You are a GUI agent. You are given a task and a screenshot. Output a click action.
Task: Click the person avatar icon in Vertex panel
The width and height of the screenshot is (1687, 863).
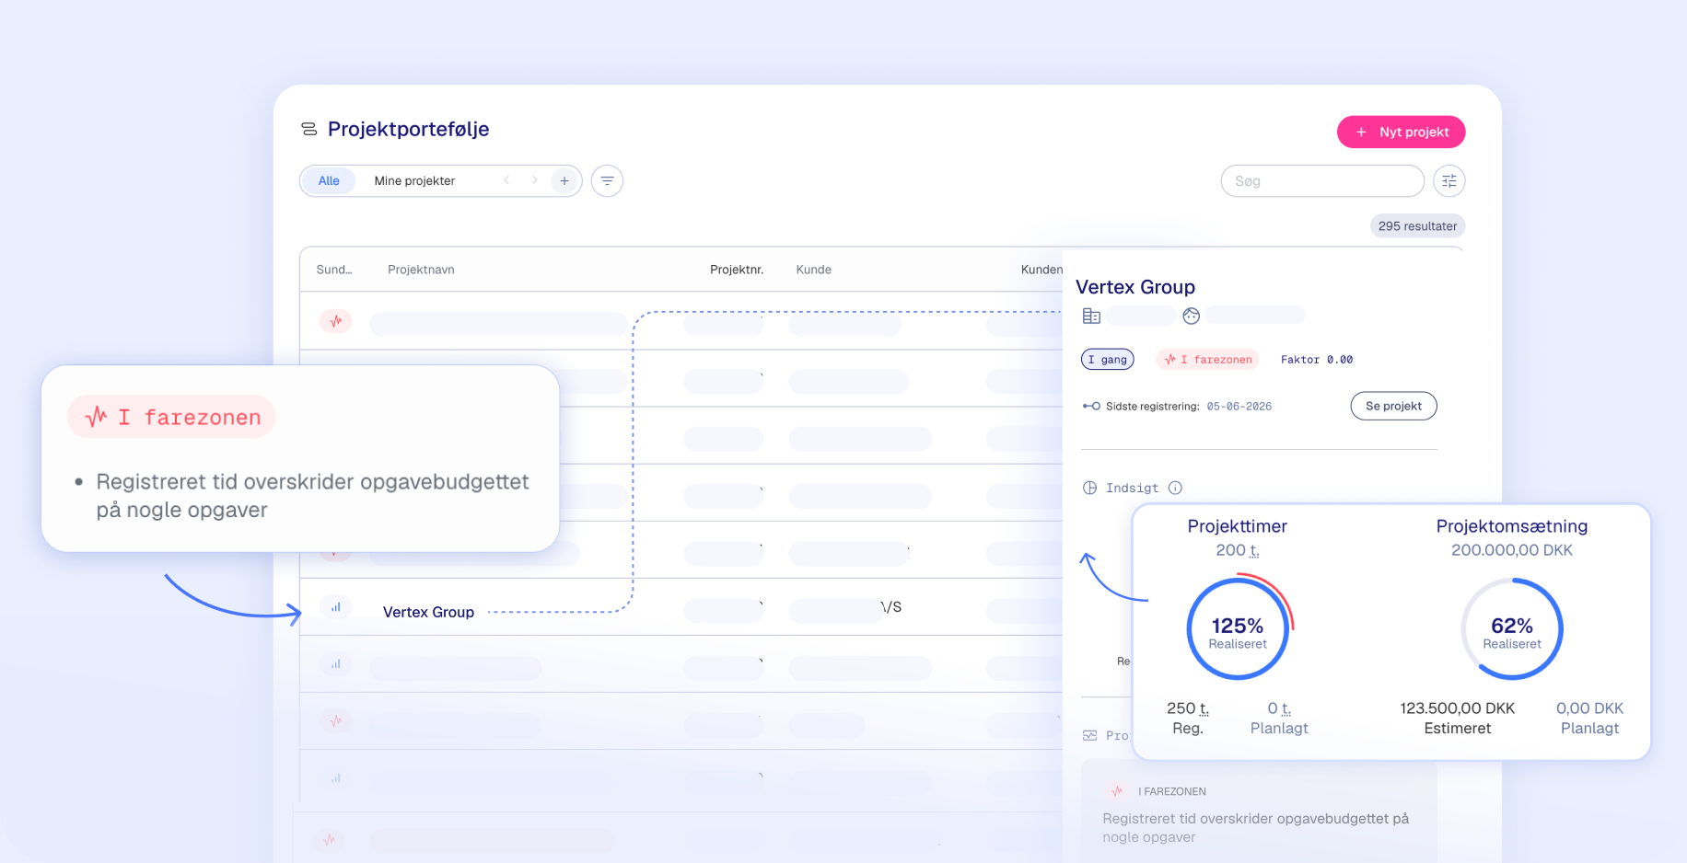(1192, 316)
